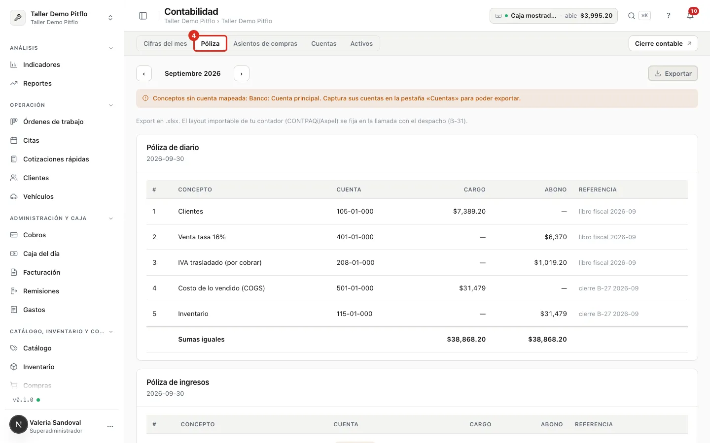This screenshot has width=710, height=443.
Task: Open the Caja mostrador status button
Action: [554, 16]
